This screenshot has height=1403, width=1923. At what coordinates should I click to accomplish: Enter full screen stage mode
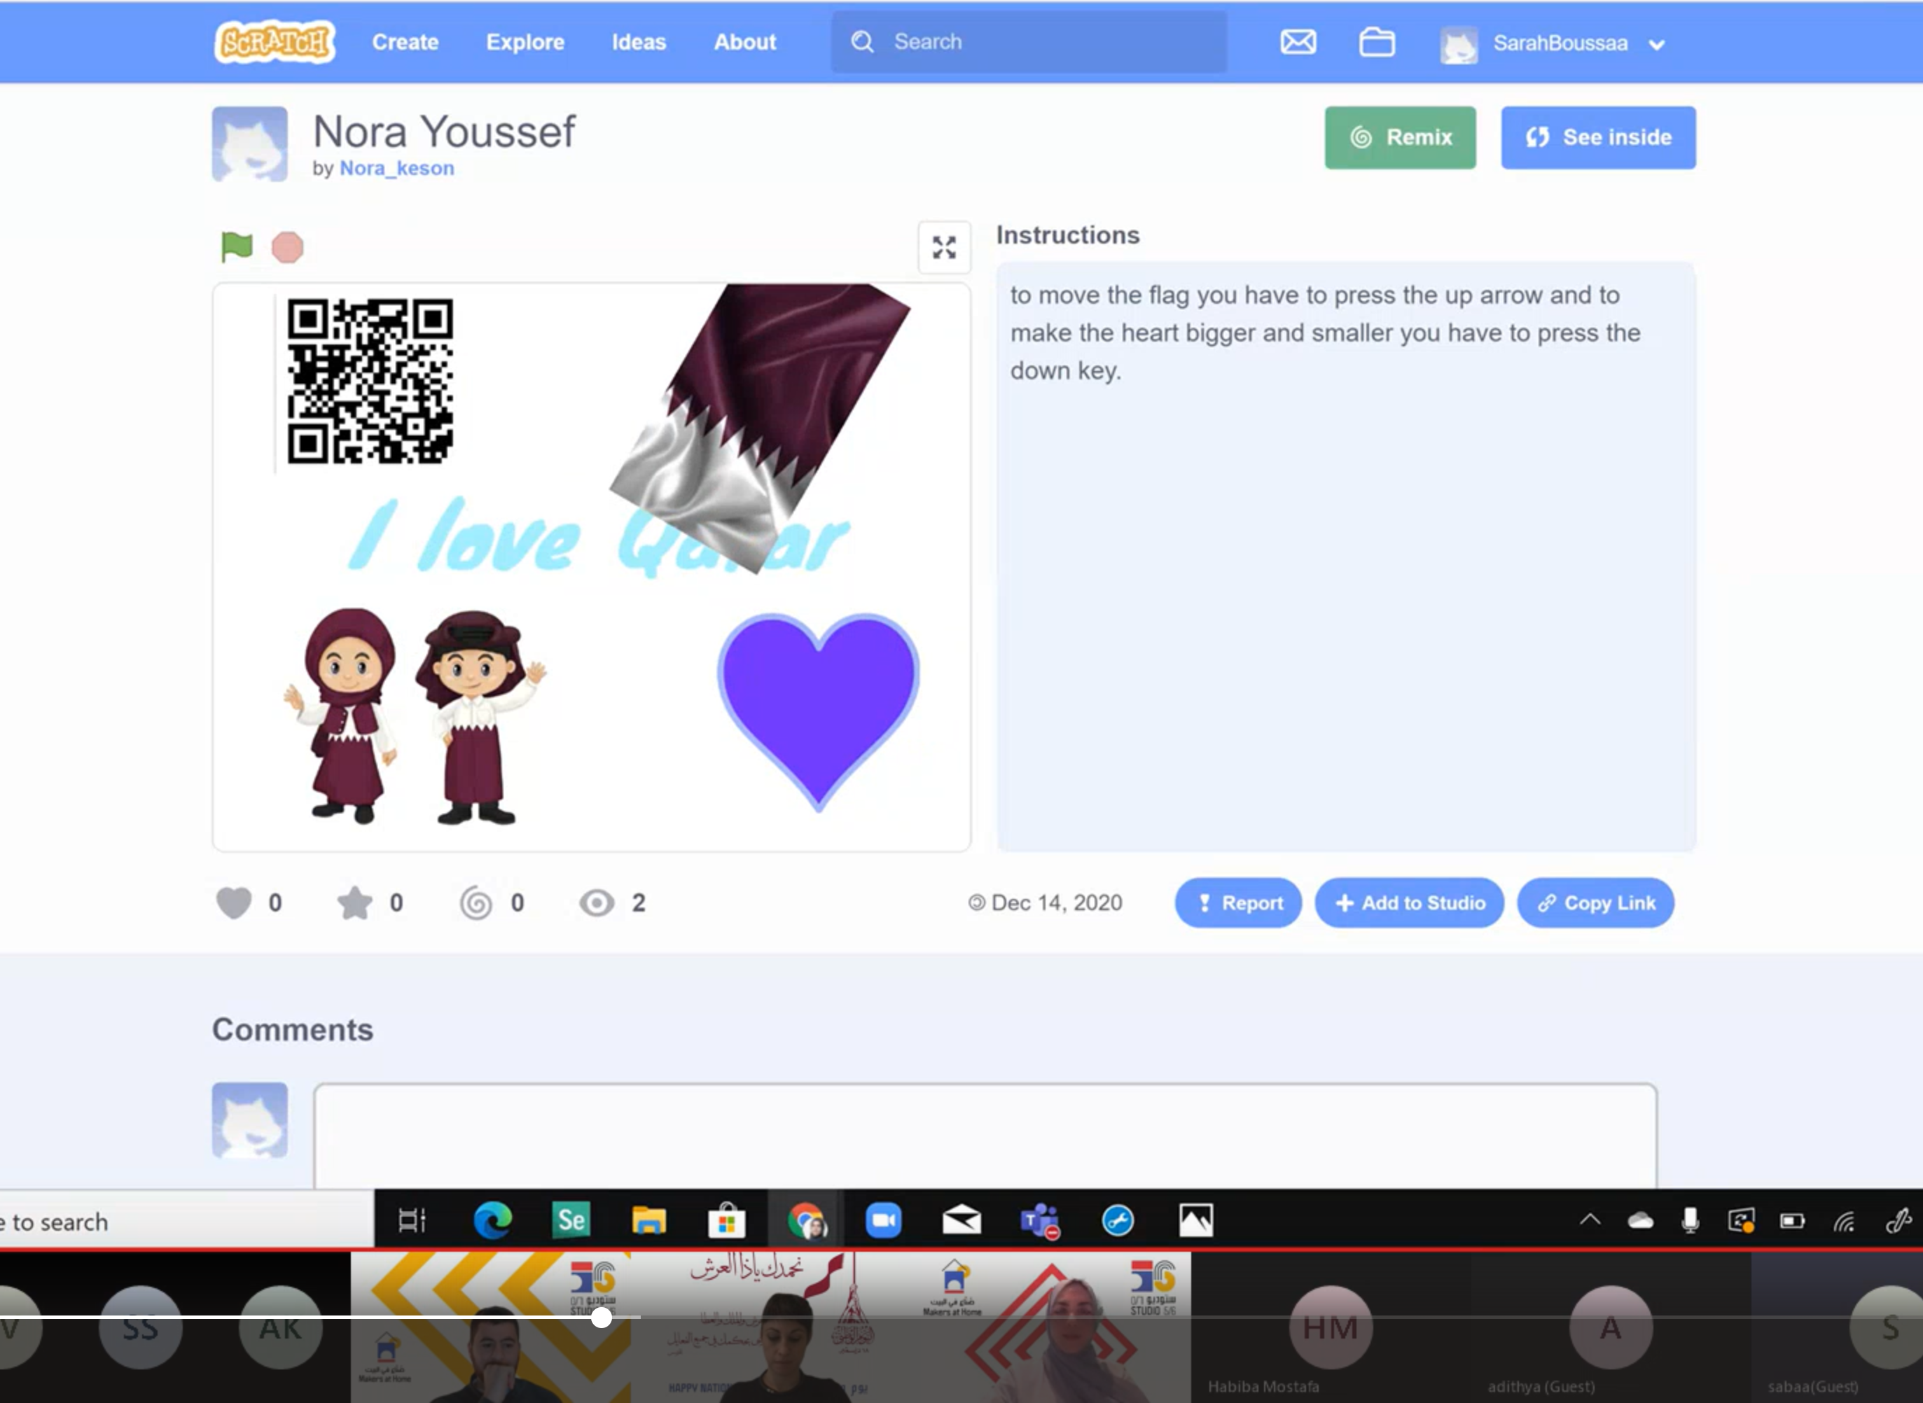pos(944,247)
